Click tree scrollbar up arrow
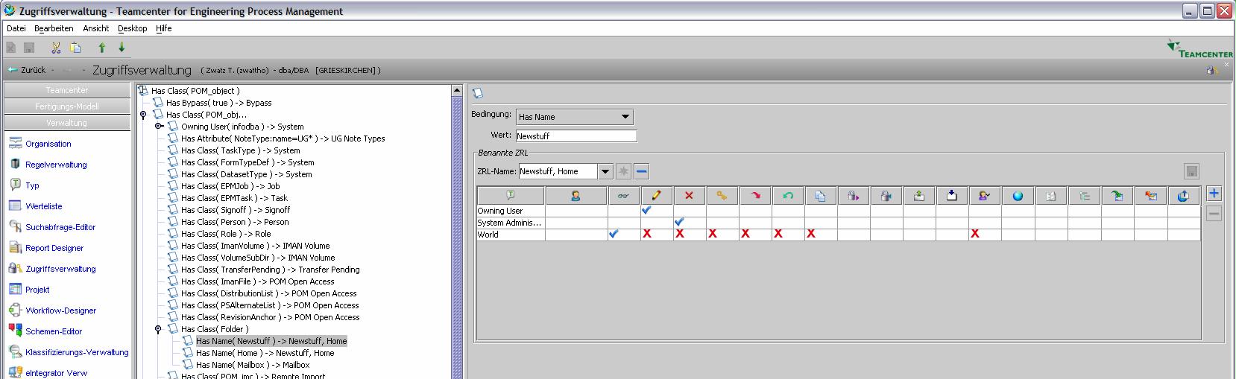Viewport: 1236px width, 379px height. 457,90
